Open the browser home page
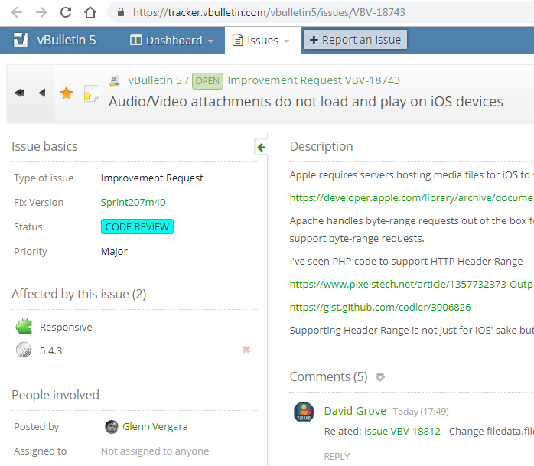534x466 pixels. (90, 12)
